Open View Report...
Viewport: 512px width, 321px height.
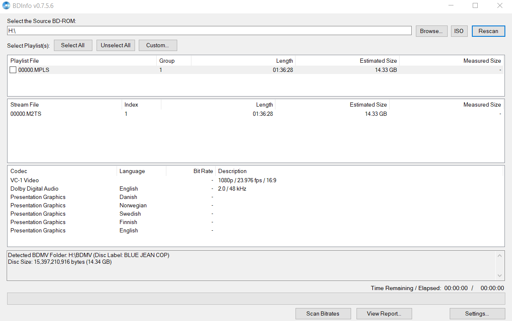coord(384,313)
